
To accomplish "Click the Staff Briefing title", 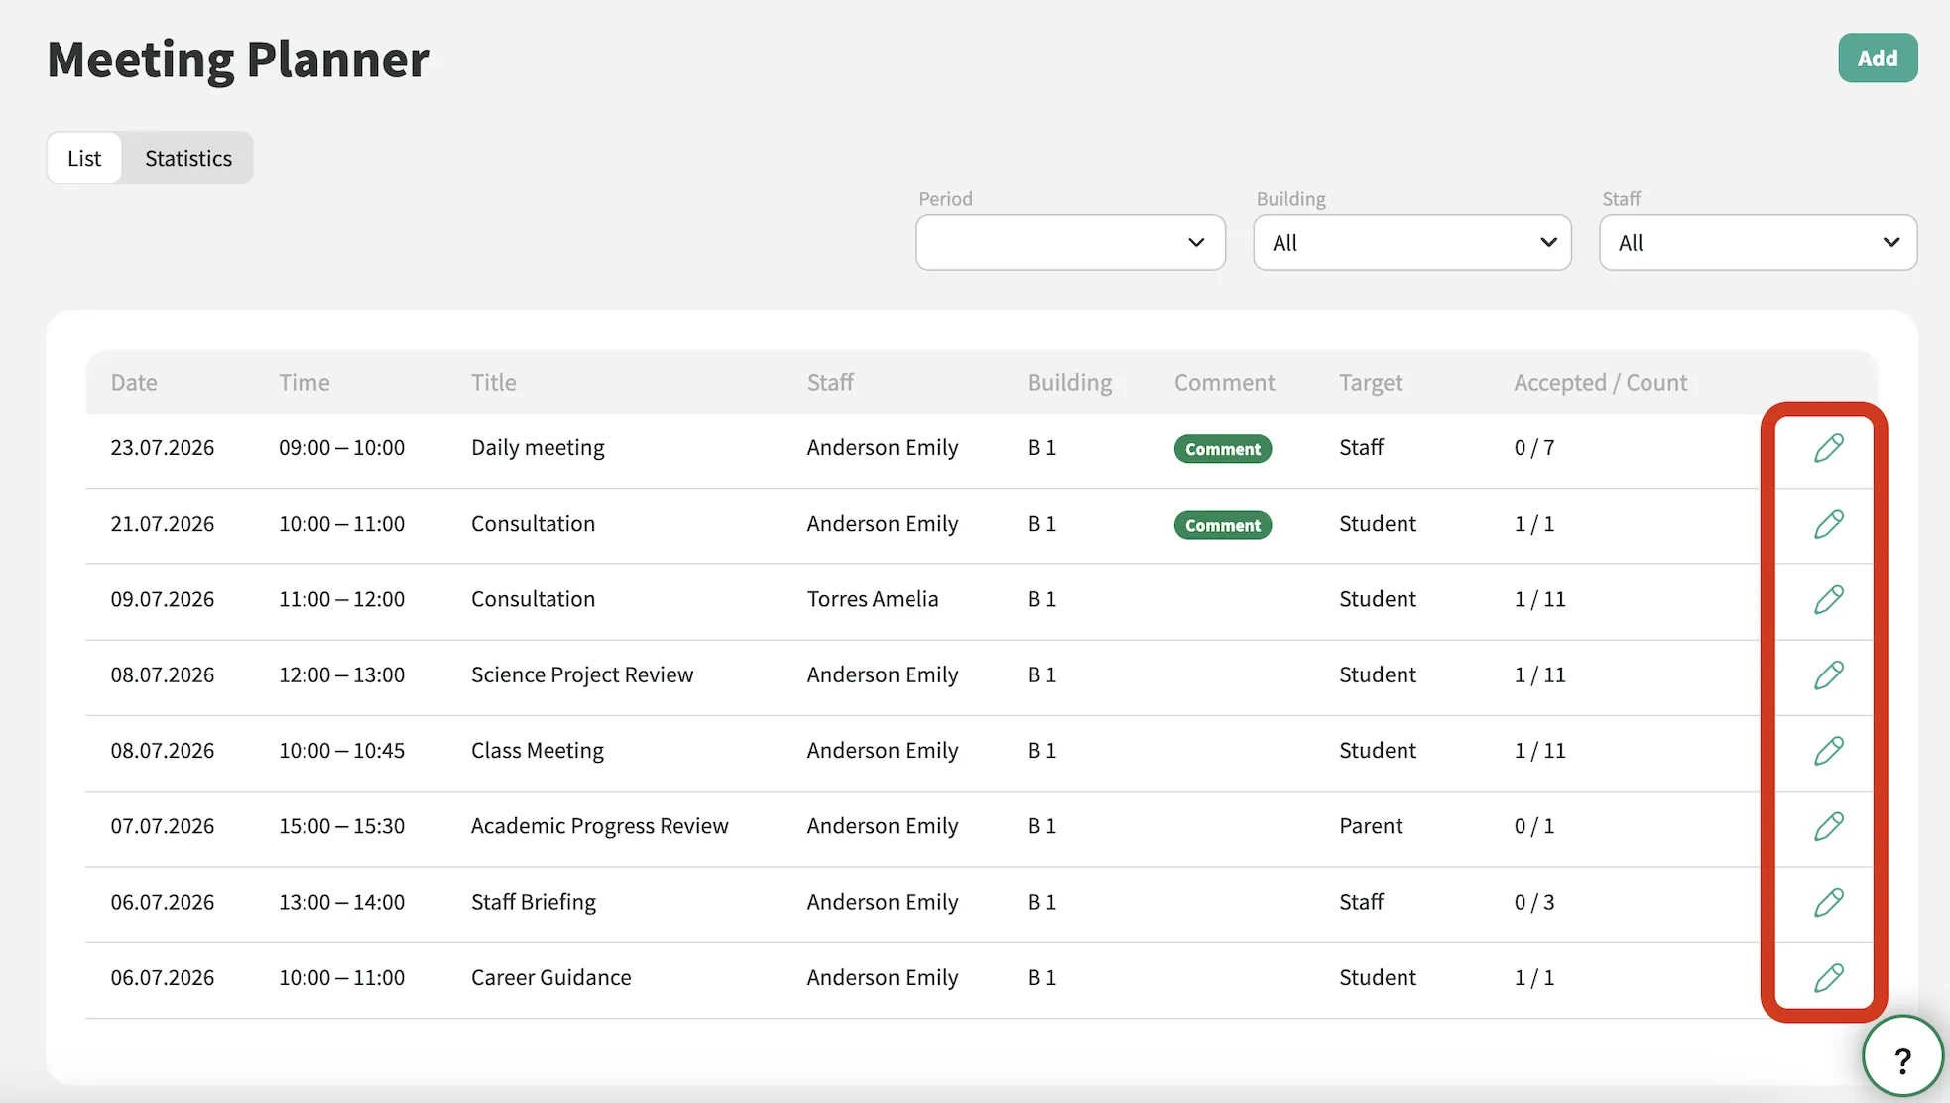I will click(x=534, y=902).
